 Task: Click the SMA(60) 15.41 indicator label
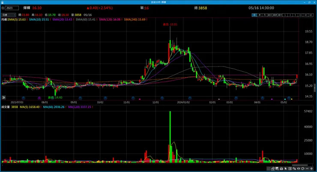[87, 19]
